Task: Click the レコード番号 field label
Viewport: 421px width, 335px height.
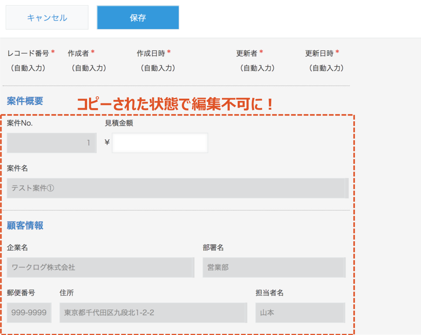Action: 28,53
